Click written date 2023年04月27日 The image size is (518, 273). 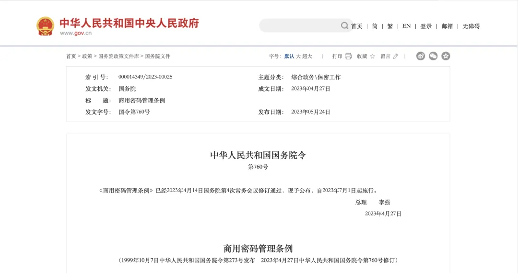point(310,89)
